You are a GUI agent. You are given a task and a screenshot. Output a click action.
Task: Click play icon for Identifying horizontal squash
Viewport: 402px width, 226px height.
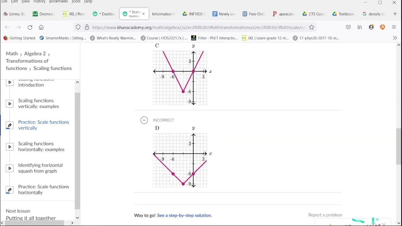[10, 168]
